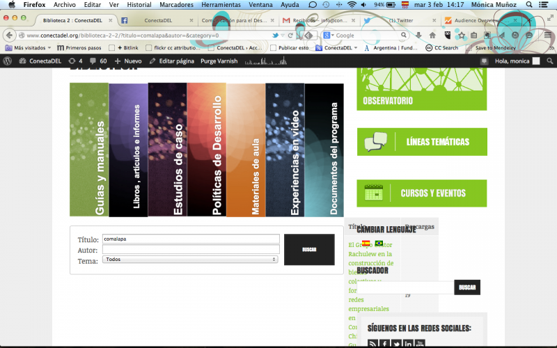Open the CC Search bookmark
557x348 pixels.
click(x=442, y=47)
